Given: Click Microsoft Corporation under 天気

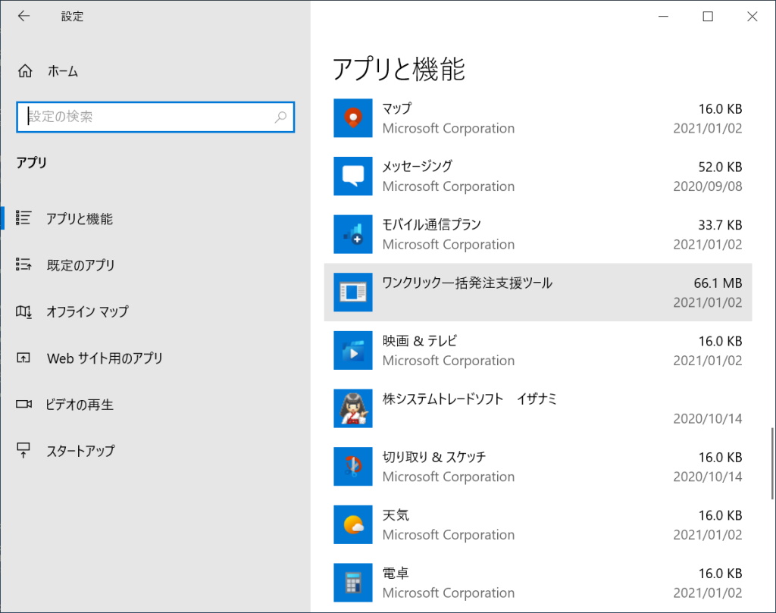Looking at the screenshot, I should (449, 534).
